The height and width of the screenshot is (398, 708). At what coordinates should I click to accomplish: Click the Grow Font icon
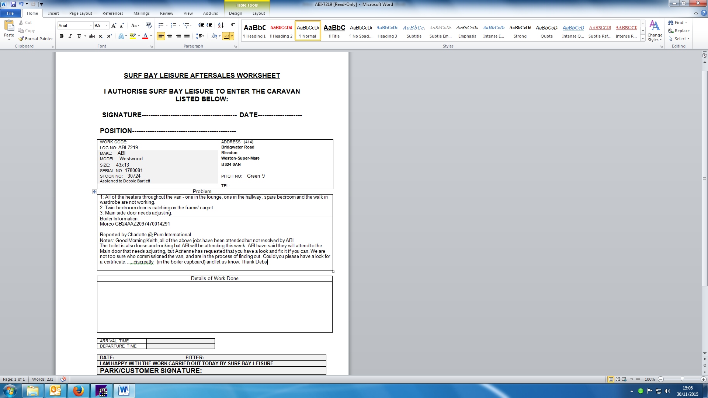[x=114, y=25]
